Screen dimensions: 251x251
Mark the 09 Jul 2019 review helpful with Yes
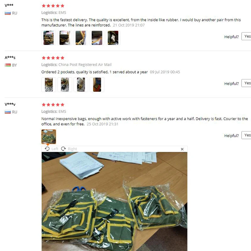(247, 83)
